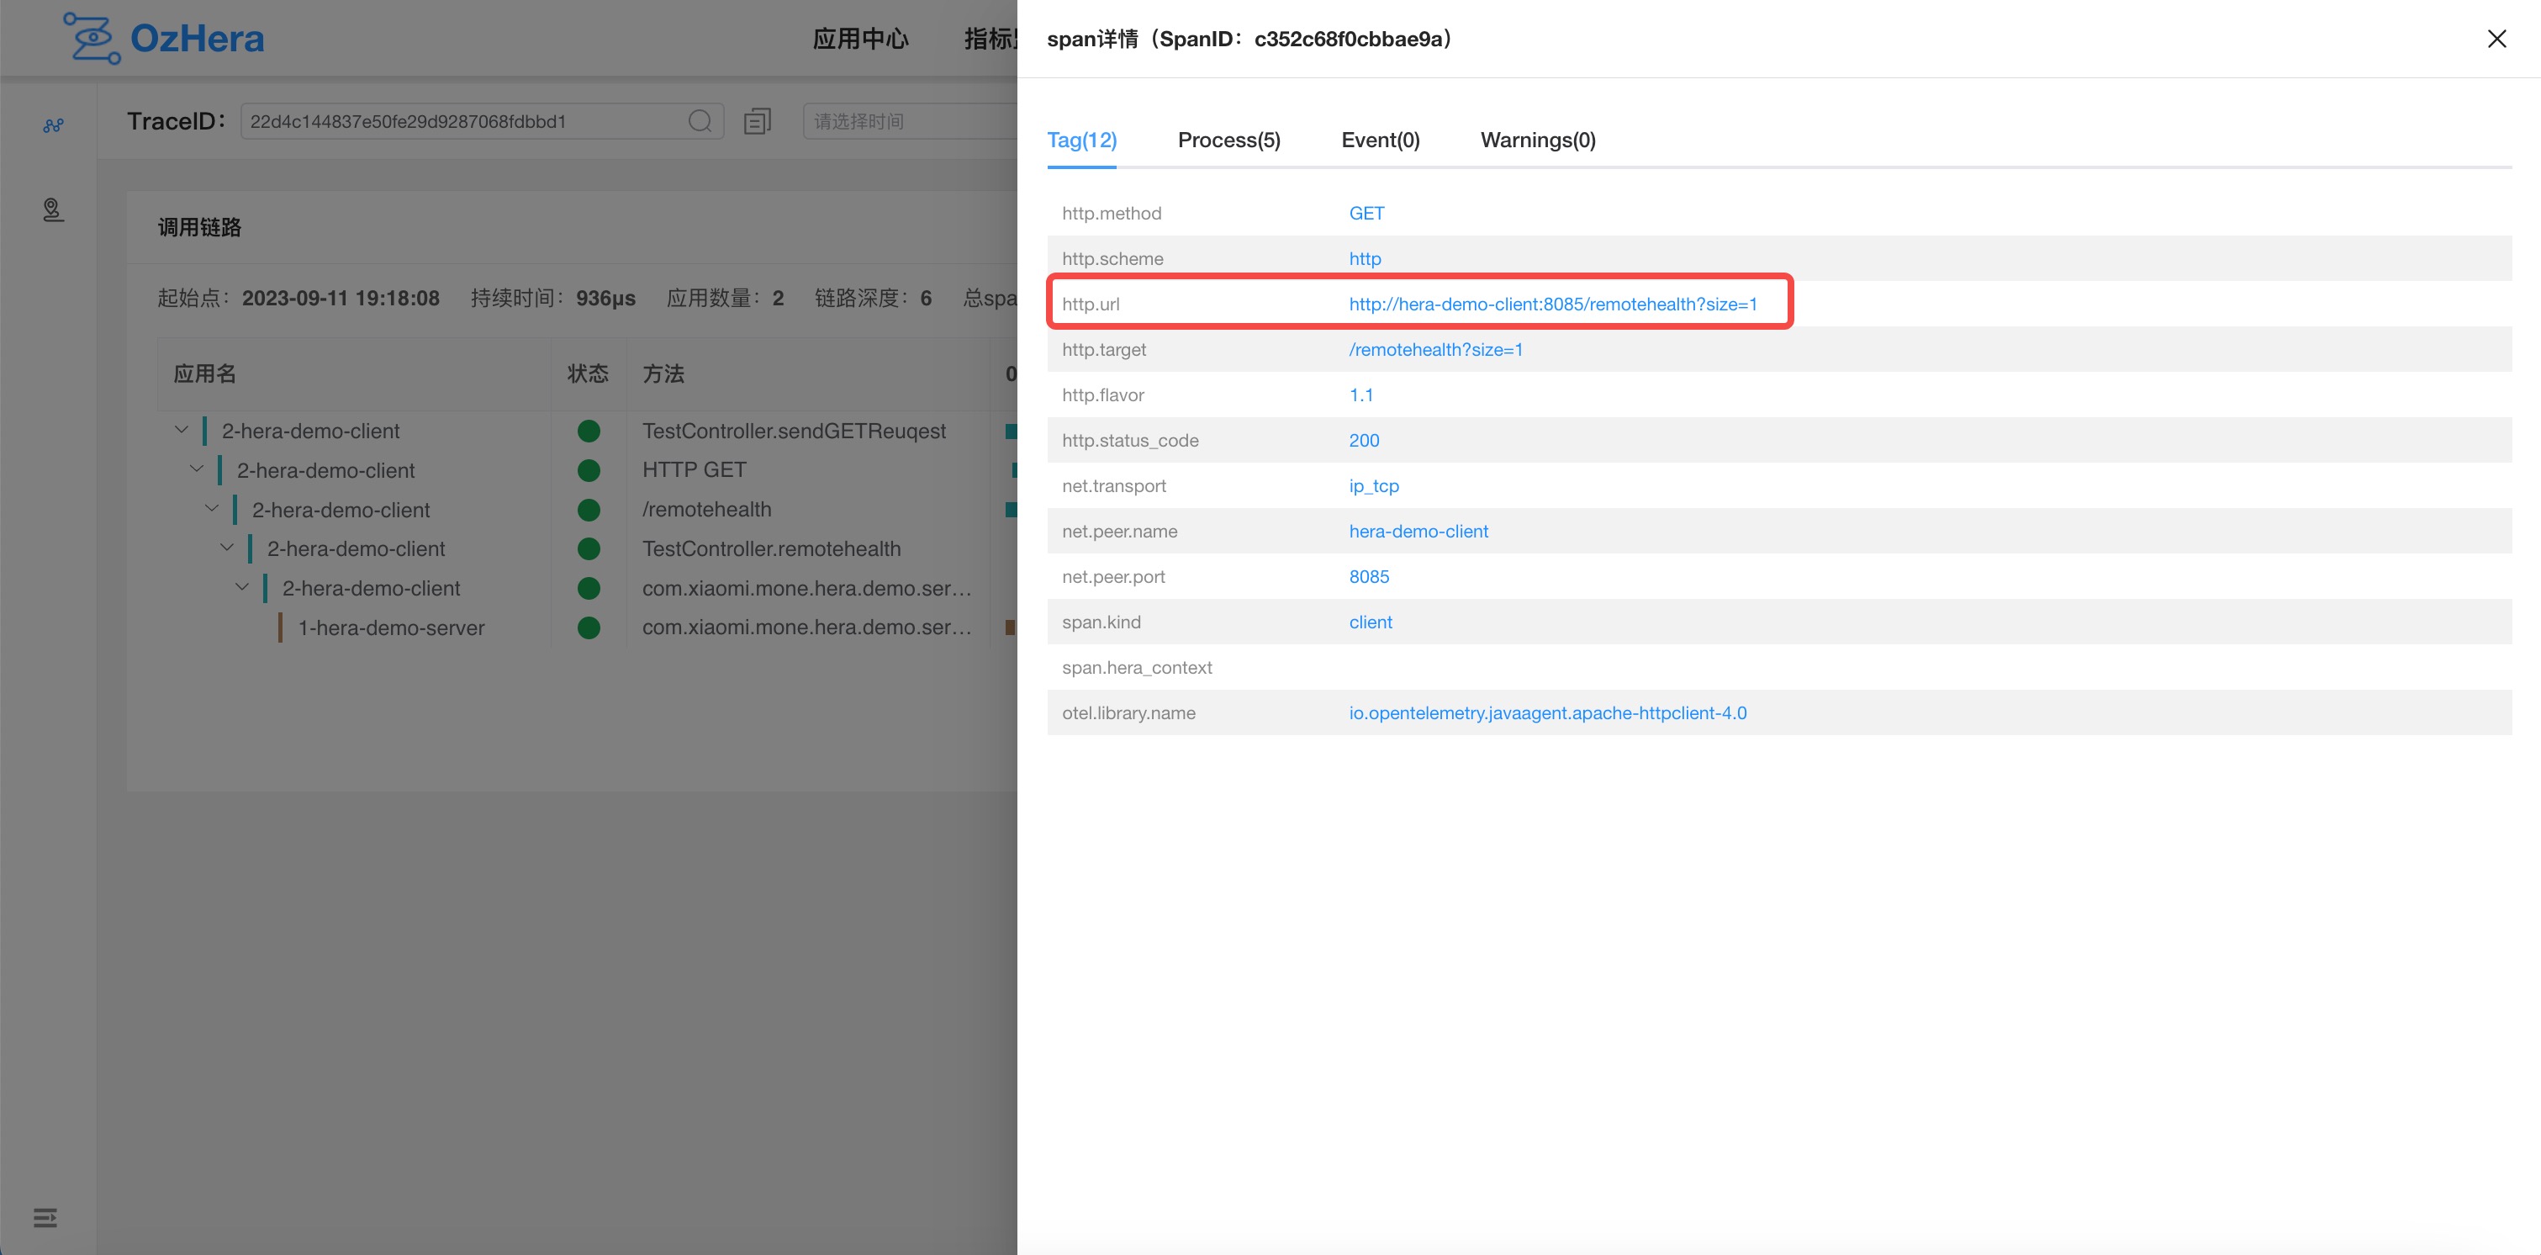2541x1255 pixels.
Task: Click the http.scheme value http
Action: [x=1364, y=258]
